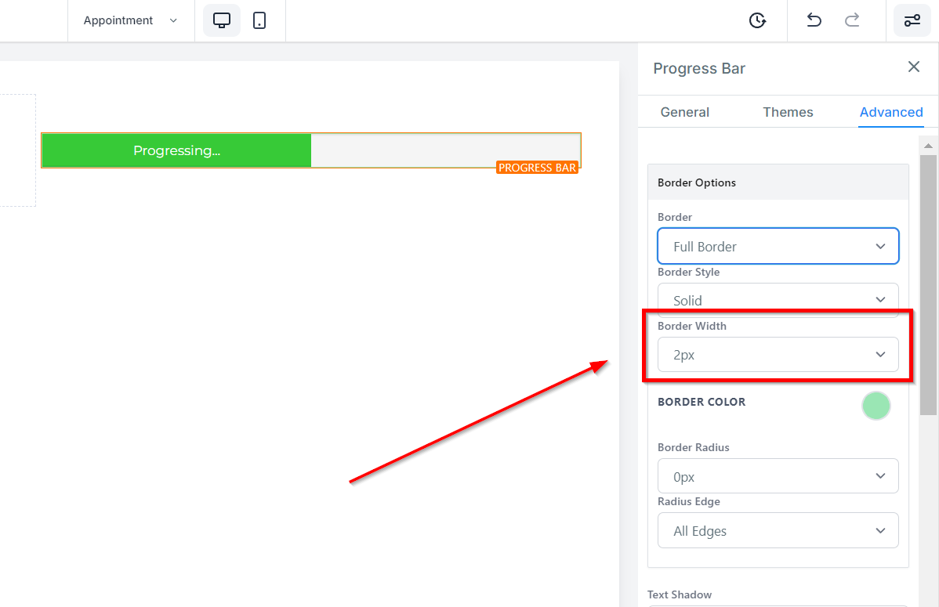The image size is (939, 607).
Task: Switch to mobile preview icon
Action: 259,20
